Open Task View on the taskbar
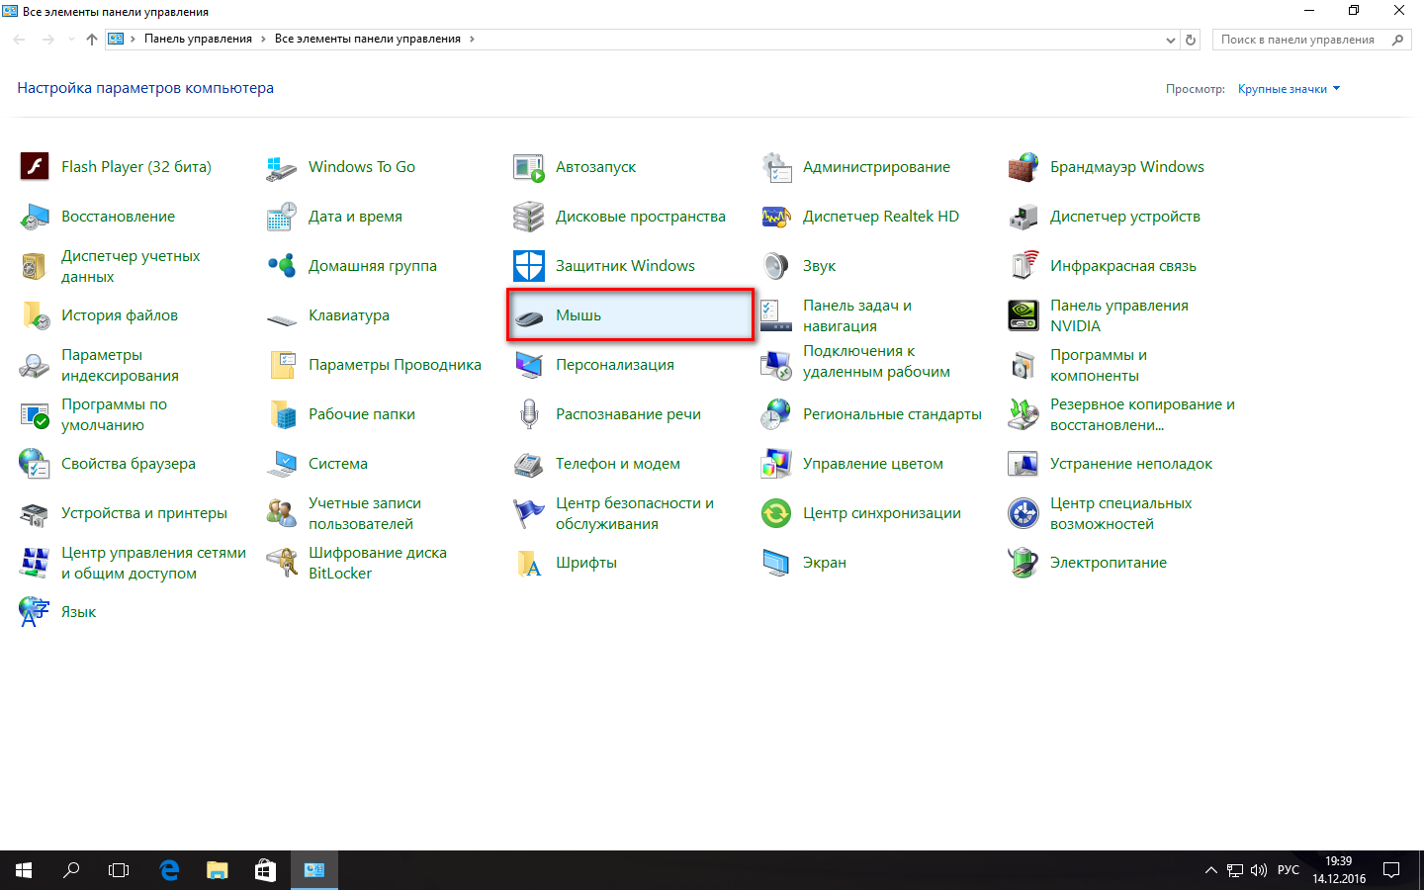The height and width of the screenshot is (890, 1424). tap(119, 870)
